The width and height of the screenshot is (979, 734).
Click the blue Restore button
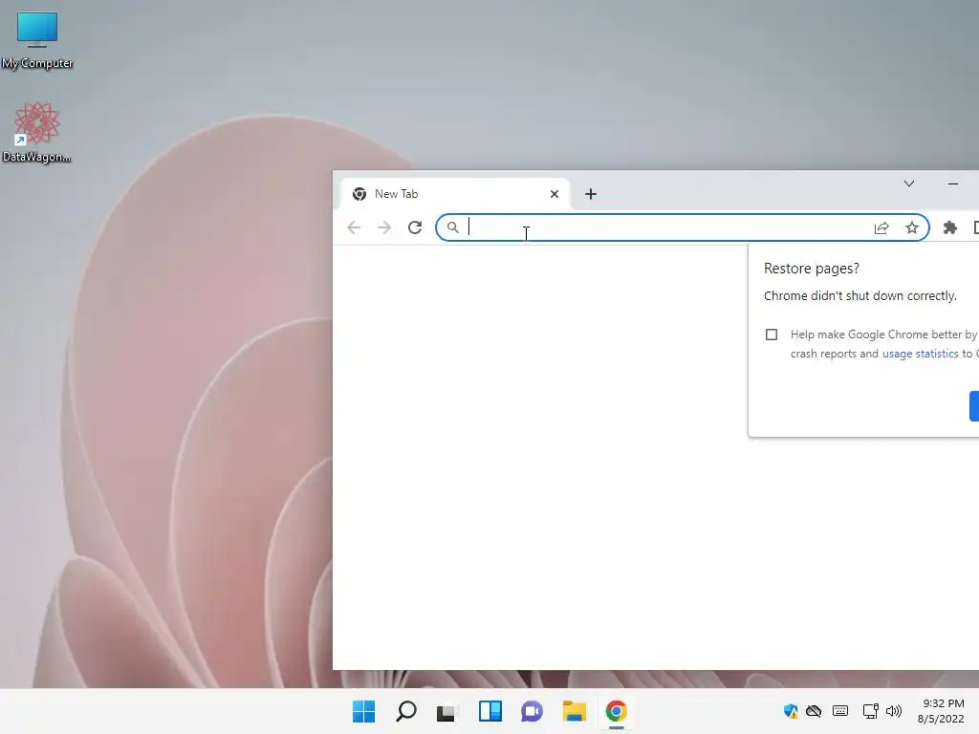974,406
